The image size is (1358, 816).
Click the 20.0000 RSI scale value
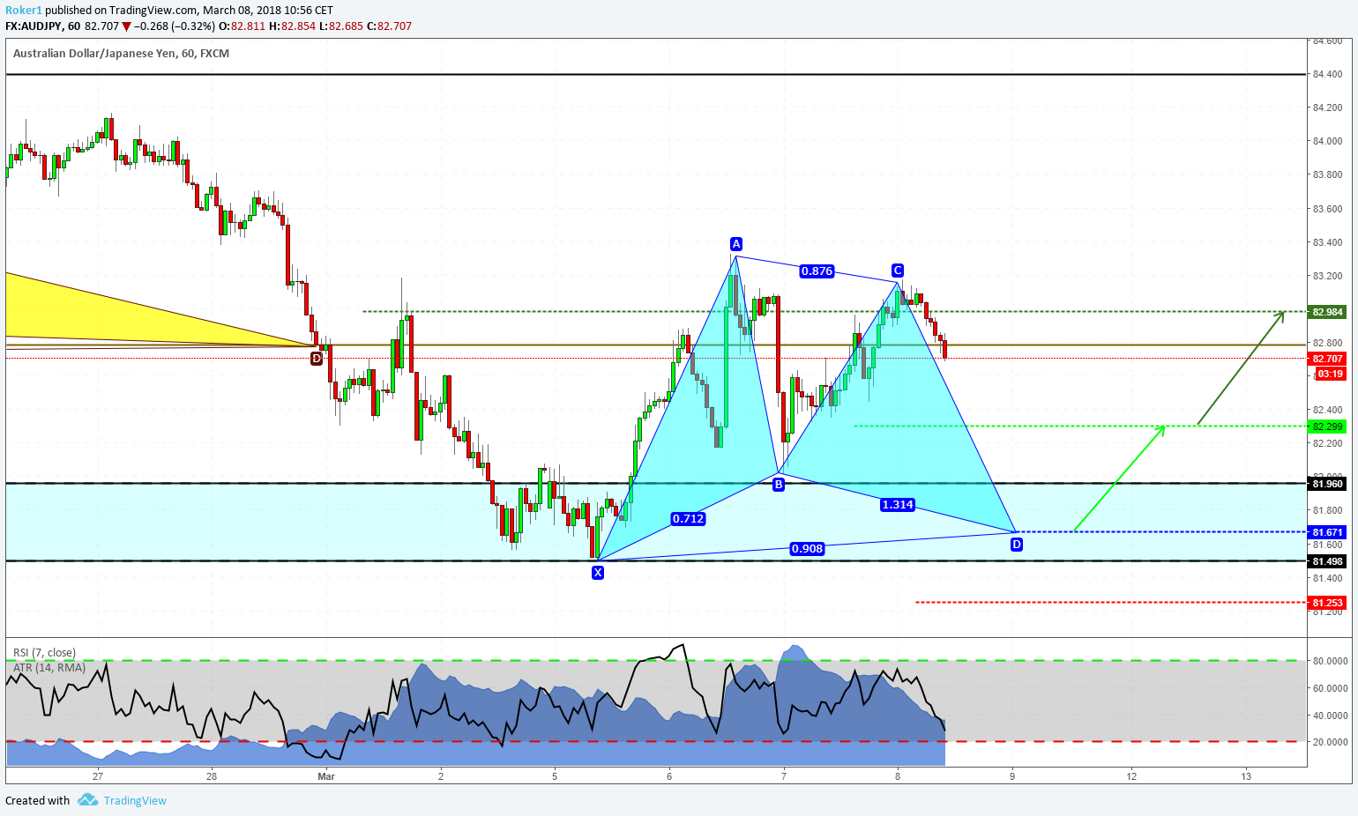click(x=1330, y=742)
